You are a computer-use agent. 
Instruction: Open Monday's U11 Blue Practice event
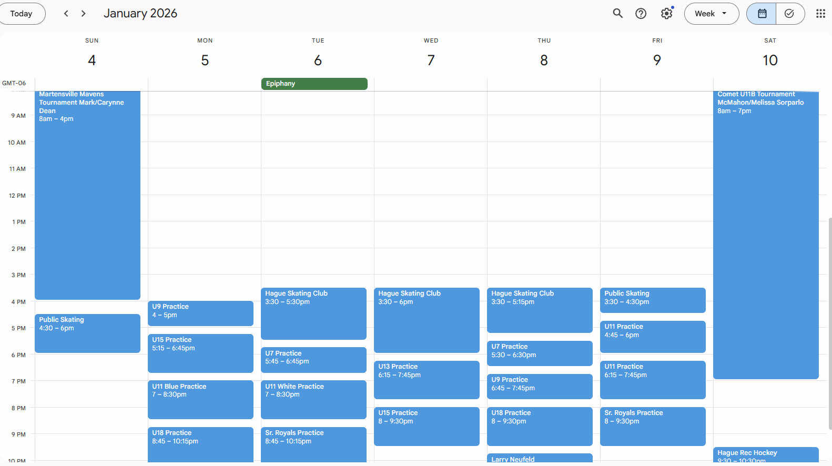[x=200, y=399]
